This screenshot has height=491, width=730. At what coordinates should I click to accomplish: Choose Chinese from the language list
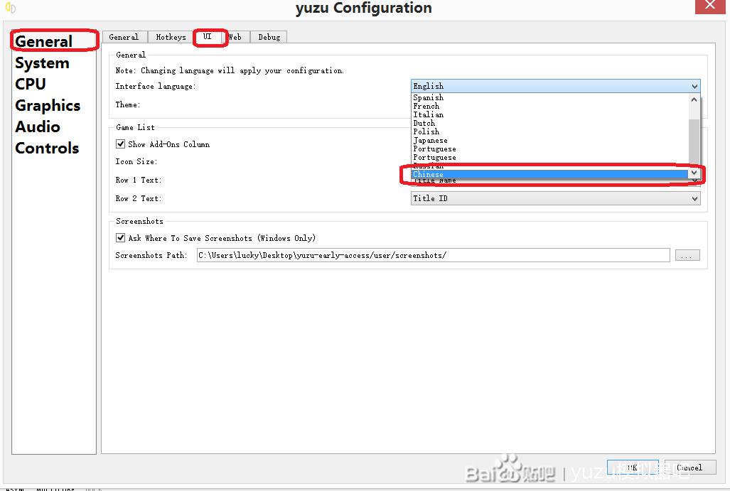[x=549, y=174]
